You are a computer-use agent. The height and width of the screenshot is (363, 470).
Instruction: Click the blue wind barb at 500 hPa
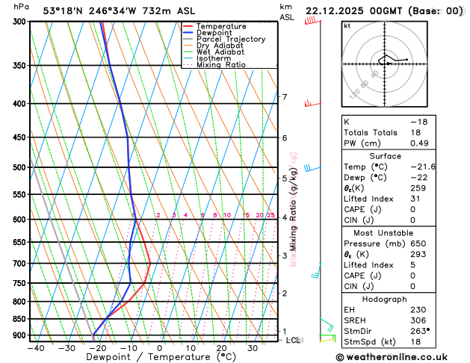(x=312, y=168)
